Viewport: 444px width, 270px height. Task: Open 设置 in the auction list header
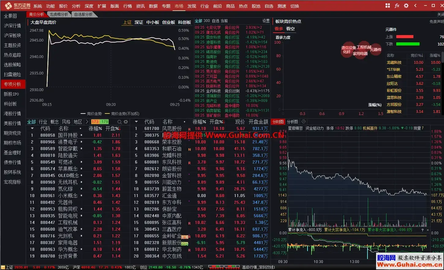(266, 21)
